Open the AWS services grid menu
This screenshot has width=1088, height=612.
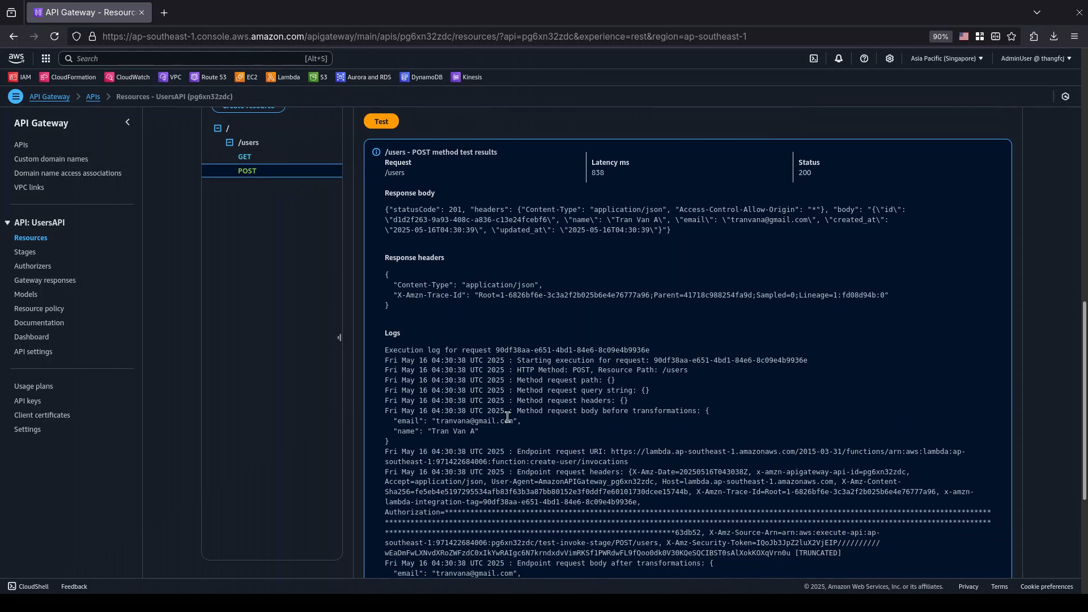pyautogui.click(x=46, y=58)
